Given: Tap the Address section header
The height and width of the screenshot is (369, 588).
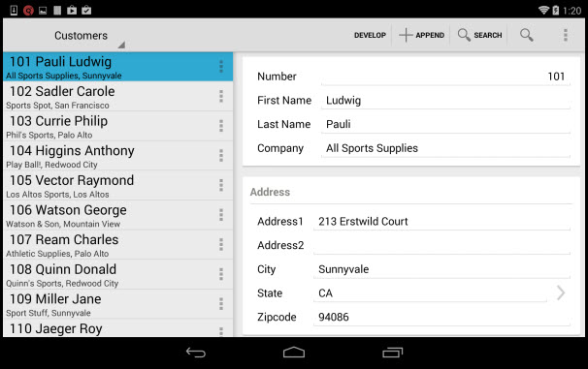Looking at the screenshot, I should click(x=270, y=192).
